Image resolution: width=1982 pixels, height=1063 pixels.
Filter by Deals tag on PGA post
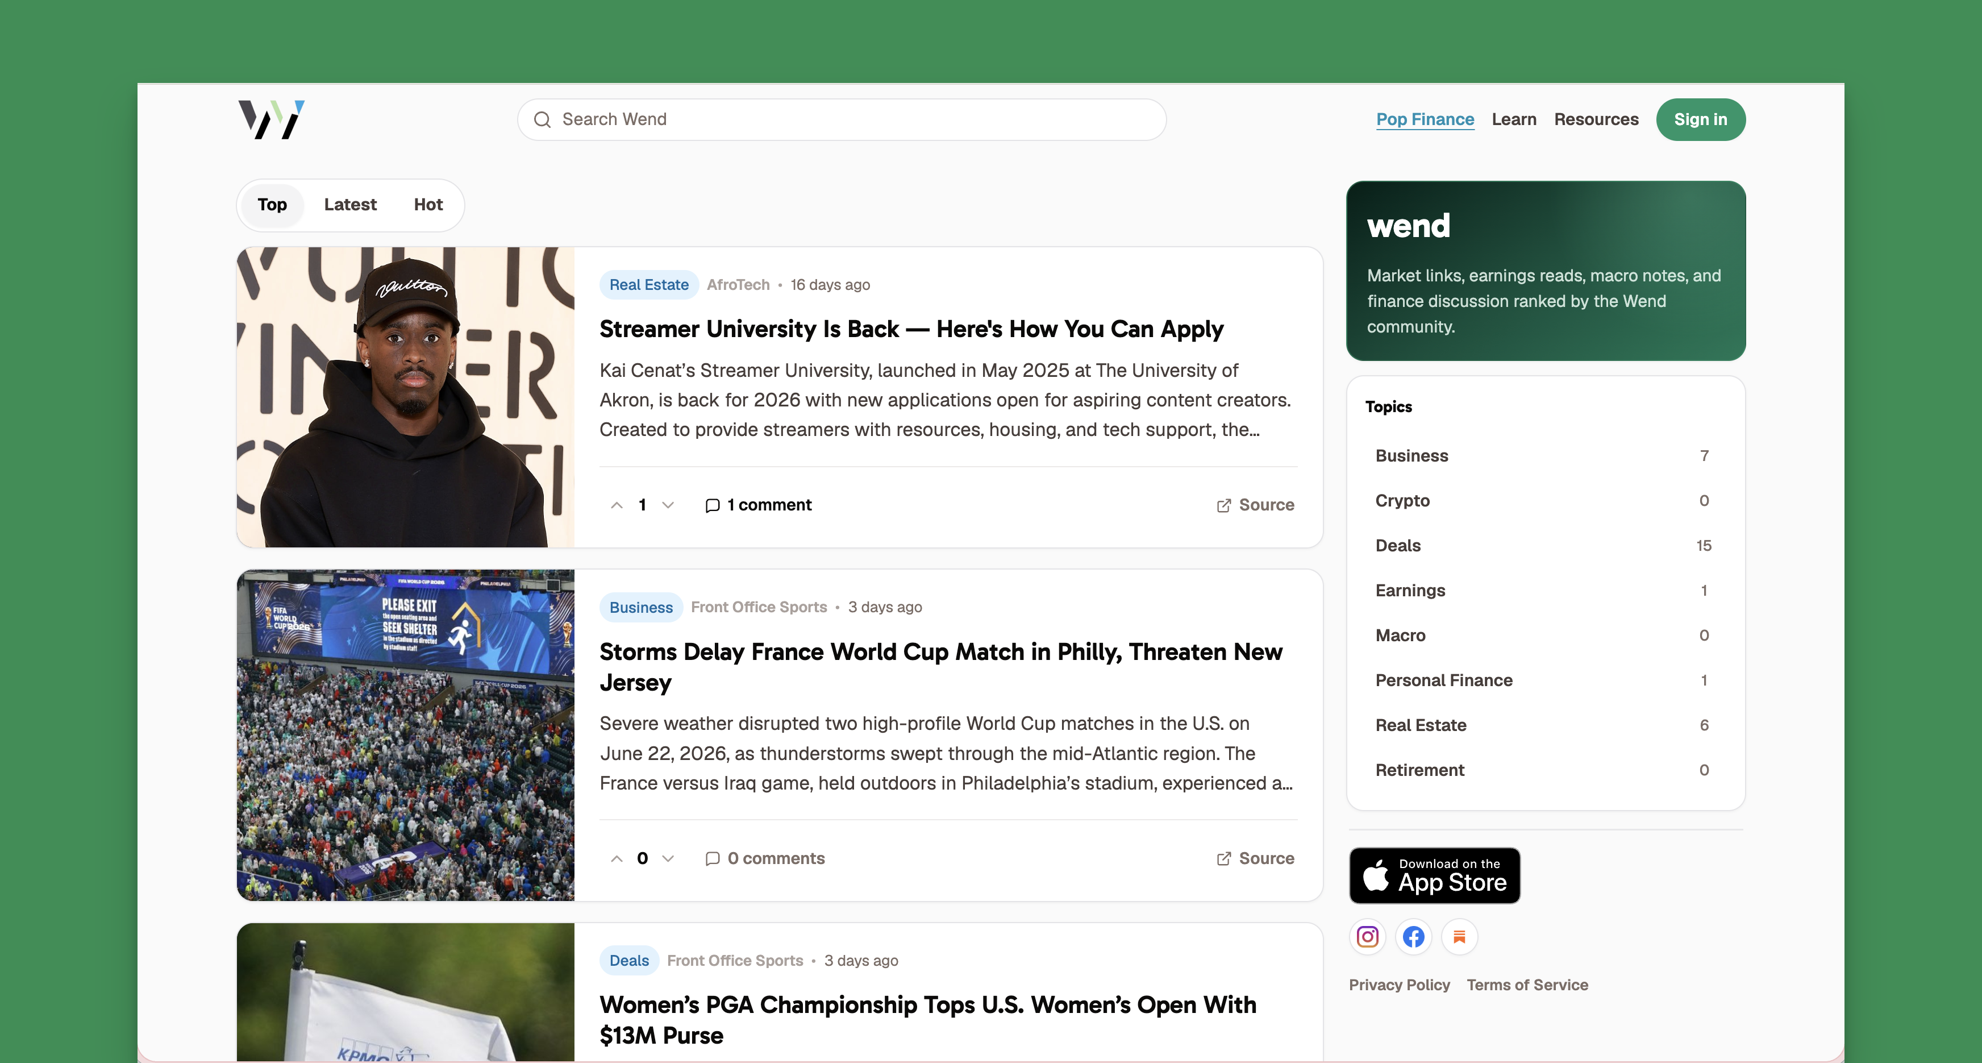click(x=628, y=961)
